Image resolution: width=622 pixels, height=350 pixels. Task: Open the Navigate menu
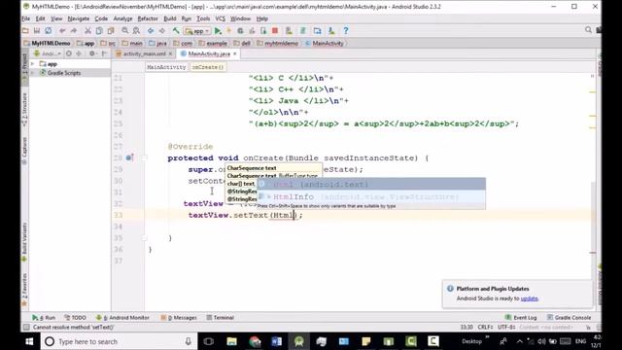pos(79,18)
